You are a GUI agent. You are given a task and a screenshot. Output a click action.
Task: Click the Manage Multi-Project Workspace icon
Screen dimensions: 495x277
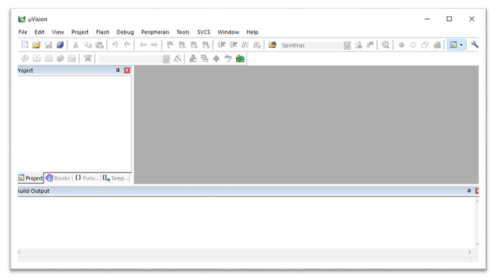pyautogui.click(x=205, y=58)
